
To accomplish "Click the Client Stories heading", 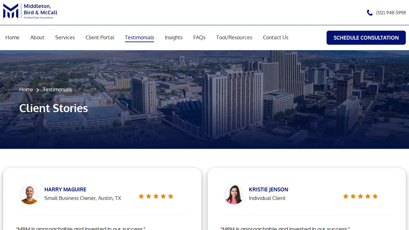I will click(53, 108).
